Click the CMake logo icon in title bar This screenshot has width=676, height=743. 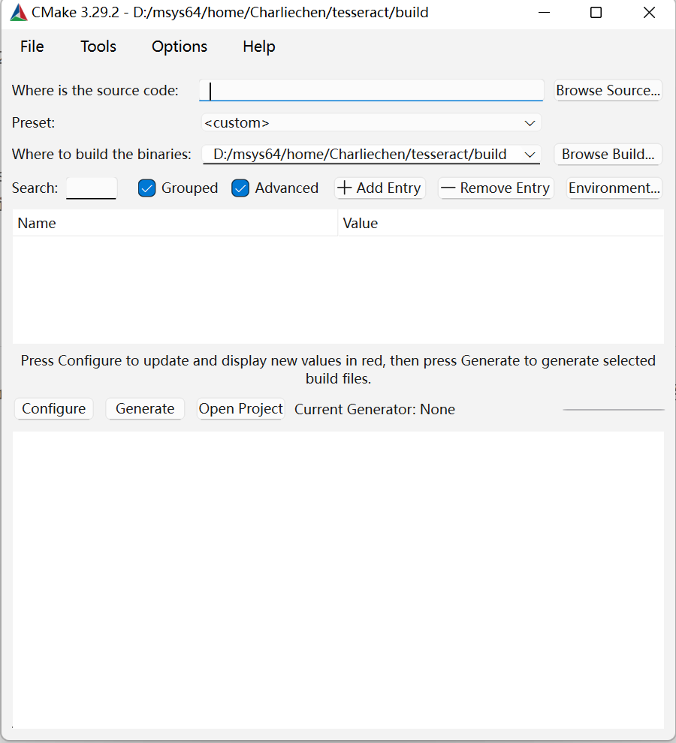(x=19, y=12)
